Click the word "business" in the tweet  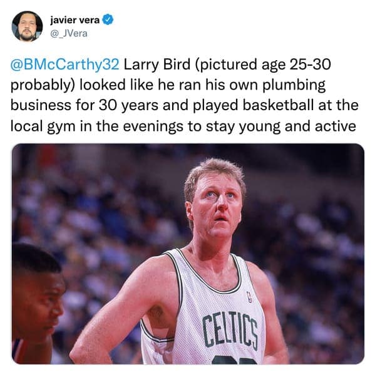(x=41, y=105)
